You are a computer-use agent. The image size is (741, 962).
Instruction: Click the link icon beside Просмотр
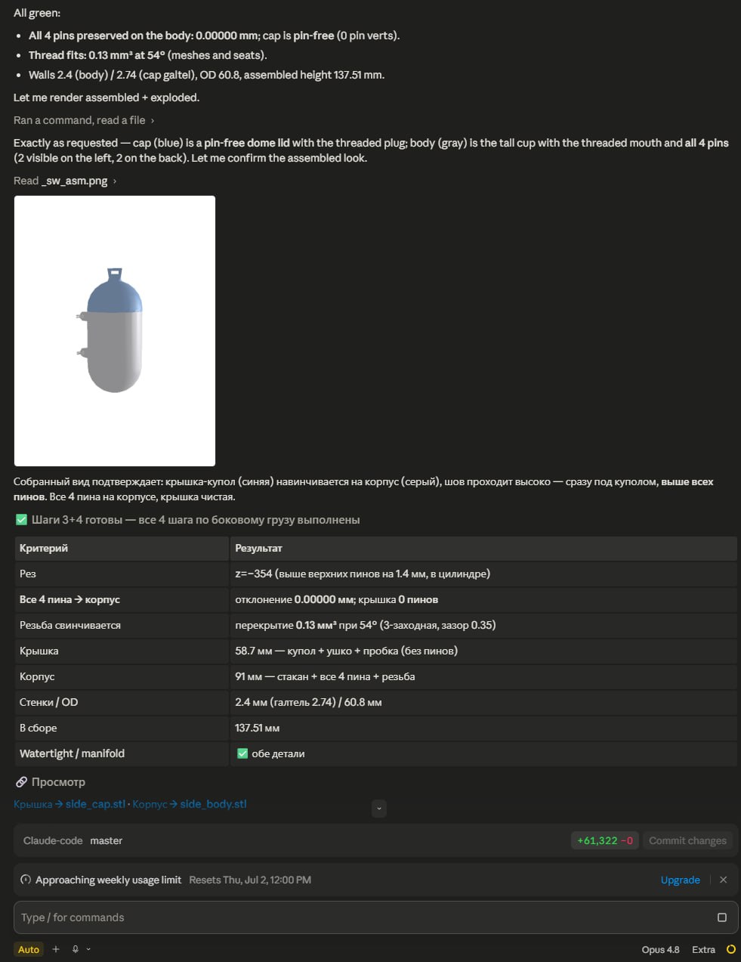(22, 782)
